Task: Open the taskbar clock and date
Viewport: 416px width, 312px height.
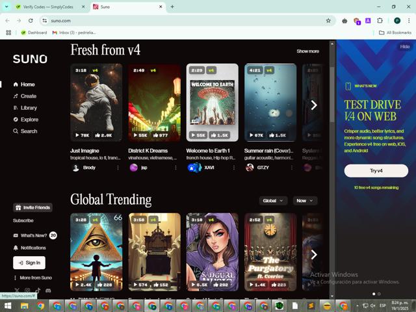Action: click(x=400, y=305)
